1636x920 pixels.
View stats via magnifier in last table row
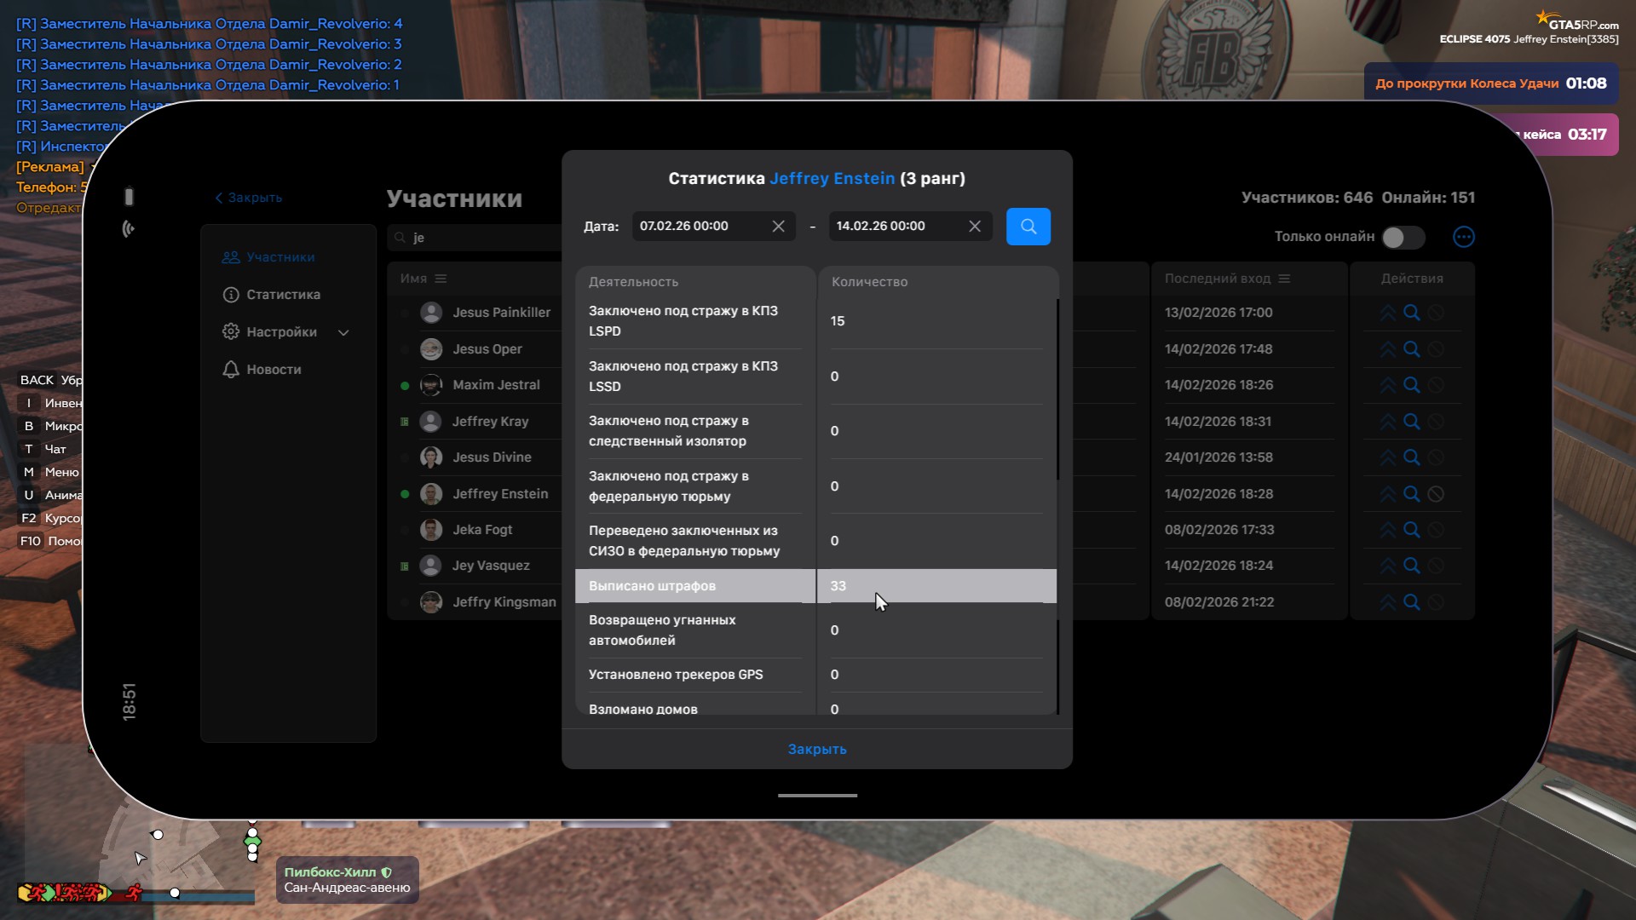pyautogui.click(x=1411, y=602)
